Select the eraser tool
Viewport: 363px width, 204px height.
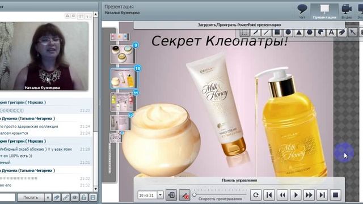[342, 32]
